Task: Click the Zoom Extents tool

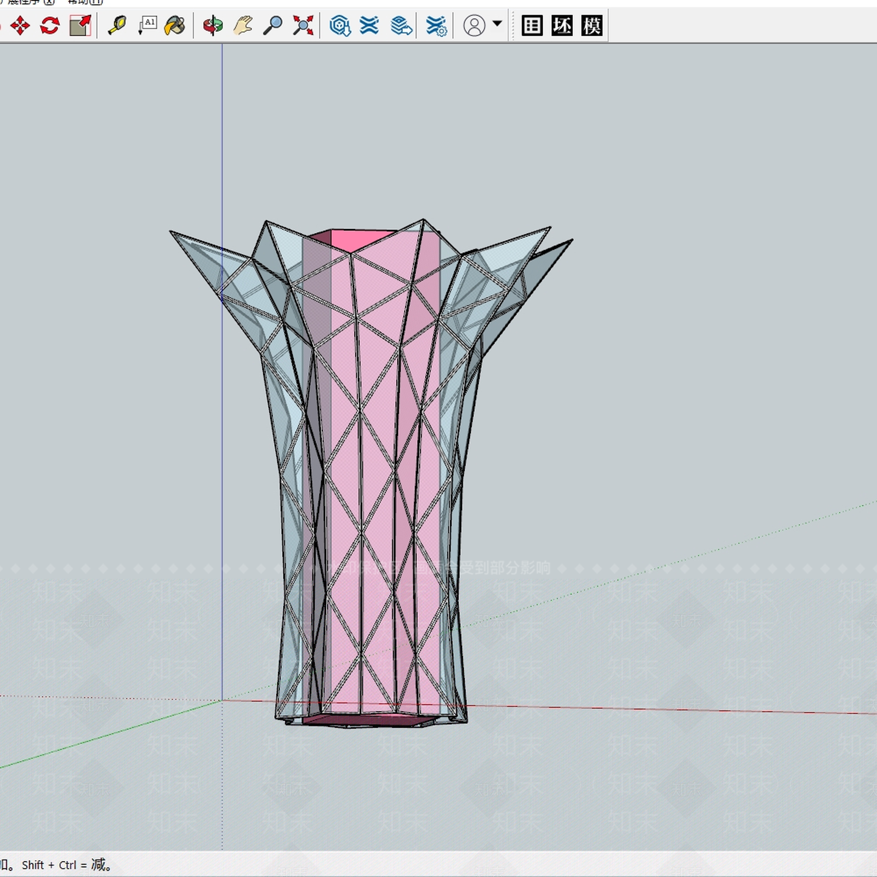Action: coord(303,26)
